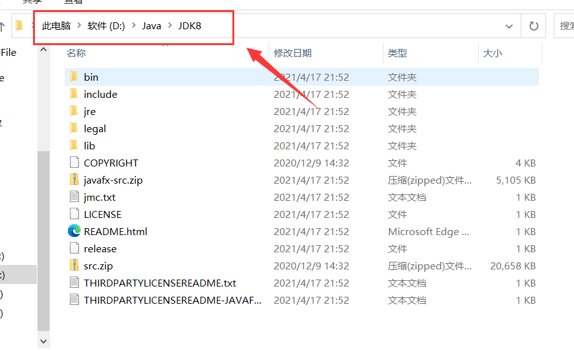Expand chevron after 此电脑 breadcrumb

point(79,25)
